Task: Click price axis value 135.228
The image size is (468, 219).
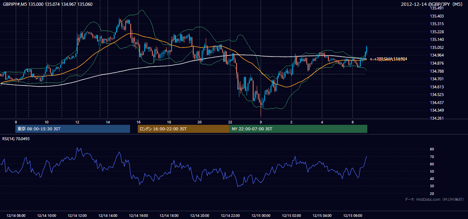Action: click(x=436, y=32)
